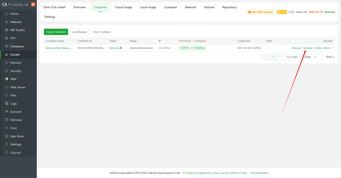341x178 pixels.
Task: Click the Renewal link
Action: click(x=330, y=12)
